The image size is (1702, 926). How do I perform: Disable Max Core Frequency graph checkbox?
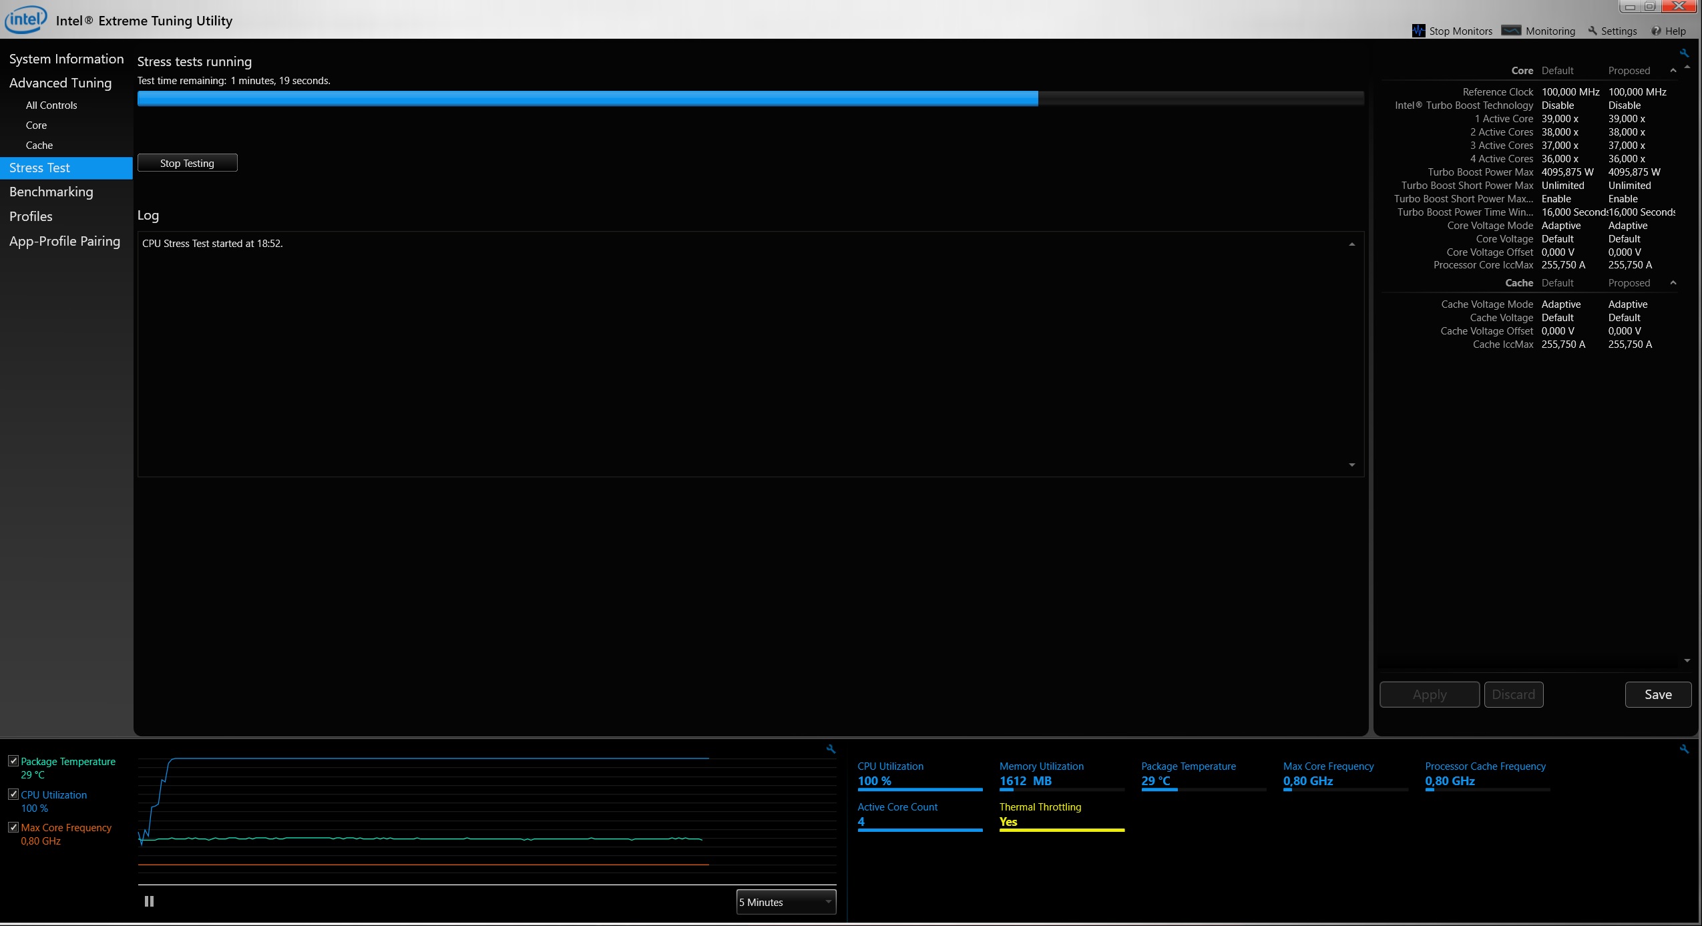pos(13,827)
